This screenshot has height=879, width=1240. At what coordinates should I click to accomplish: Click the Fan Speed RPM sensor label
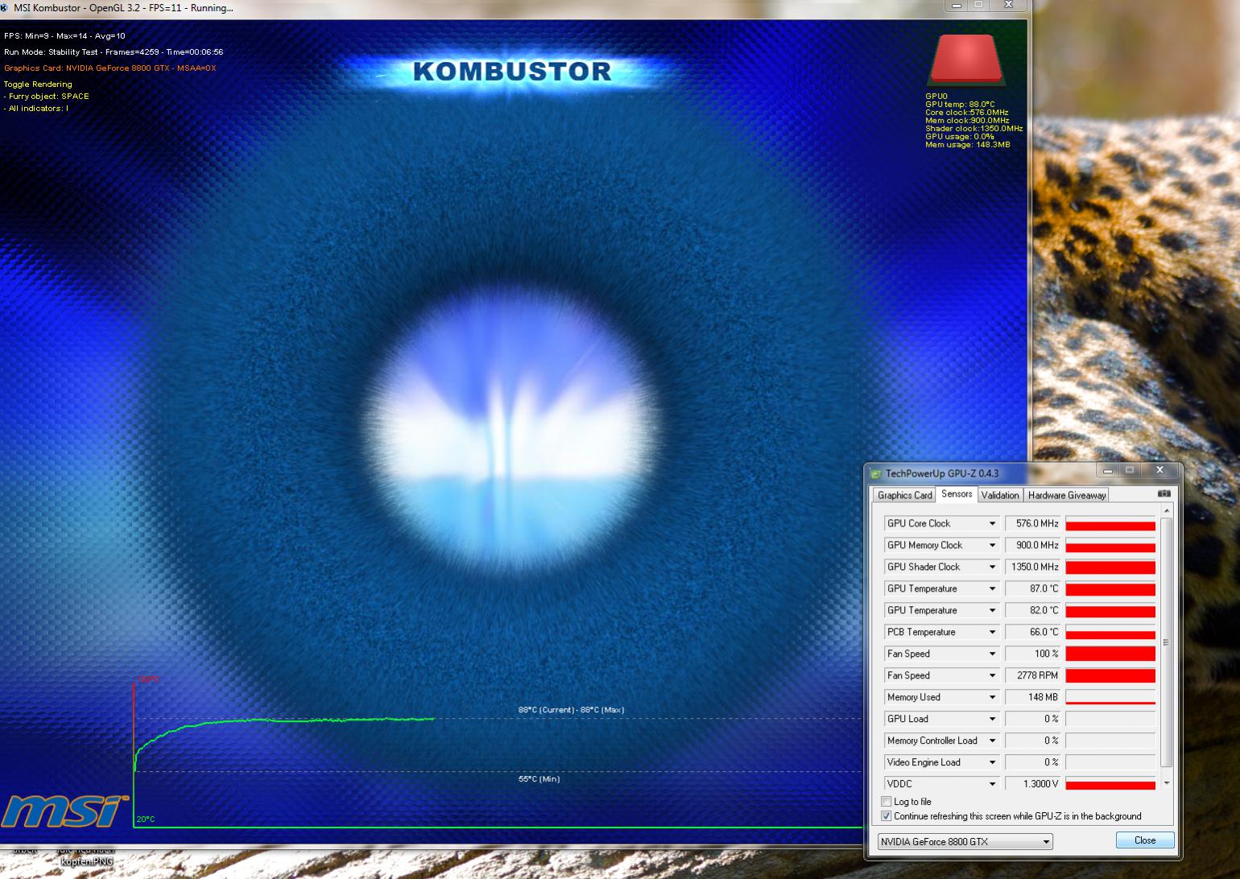coord(908,675)
